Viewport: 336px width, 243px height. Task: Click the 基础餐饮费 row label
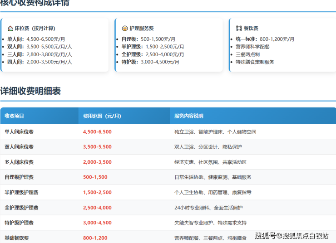(17, 238)
